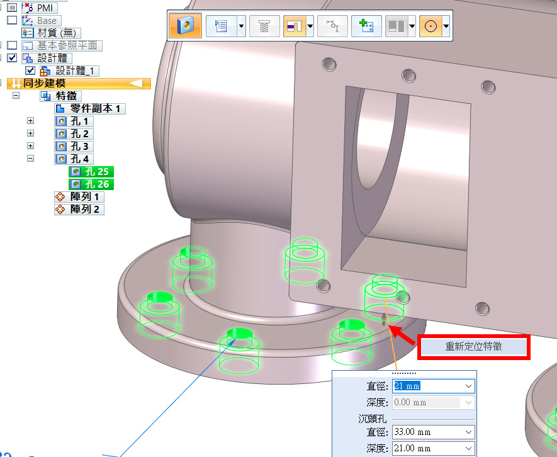
Task: Select the 設計體_1 tree node
Action: (x=69, y=71)
